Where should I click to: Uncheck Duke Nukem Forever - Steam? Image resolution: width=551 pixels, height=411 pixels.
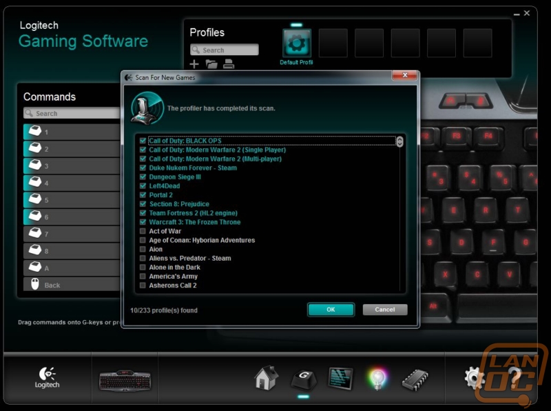coord(143,168)
